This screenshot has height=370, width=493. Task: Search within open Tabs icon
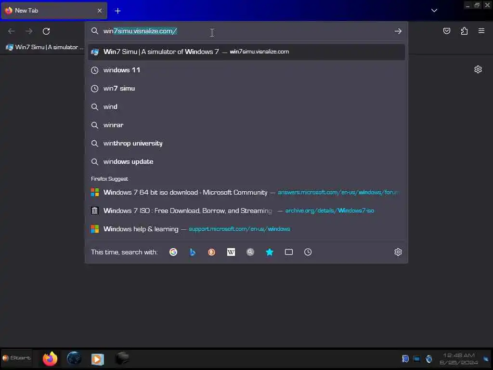click(x=289, y=252)
